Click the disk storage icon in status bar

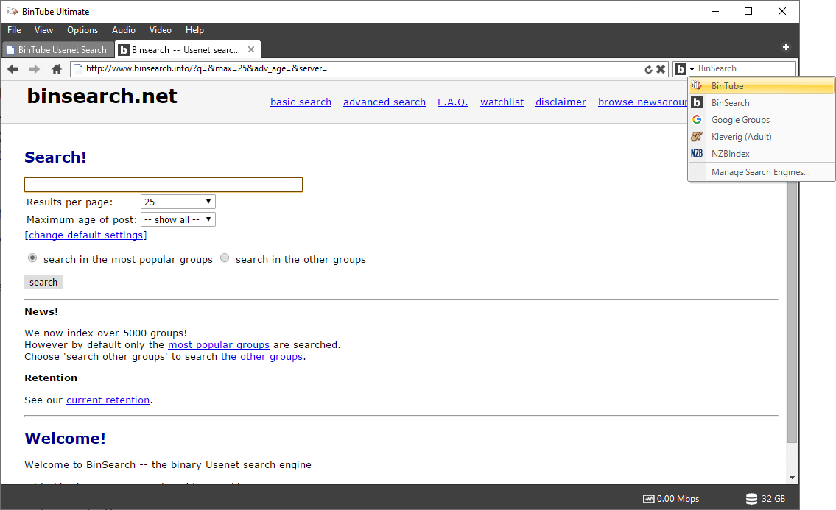tap(751, 499)
